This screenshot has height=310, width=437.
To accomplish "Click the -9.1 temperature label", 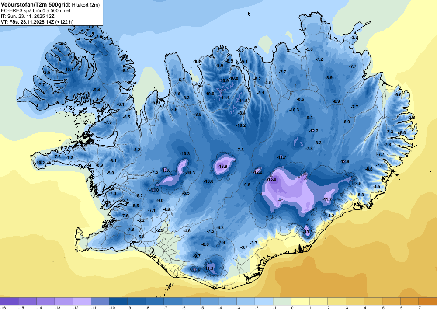I will click(x=244, y=62).
